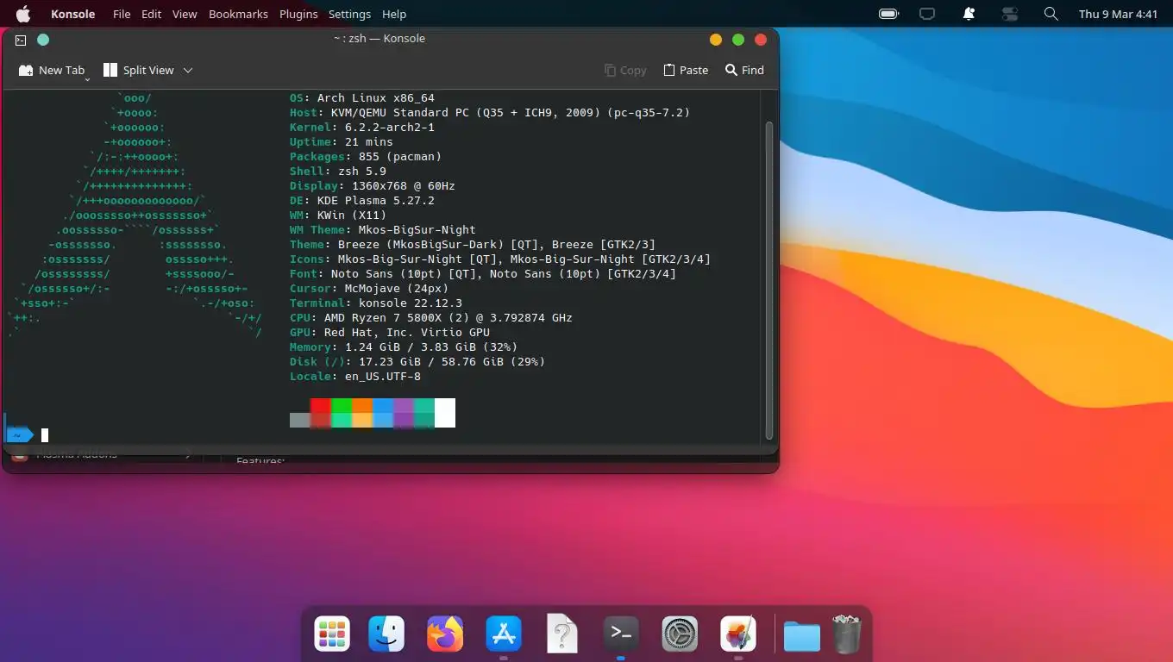Click the gray color block in terminal
The image size is (1173, 662).
coord(300,421)
